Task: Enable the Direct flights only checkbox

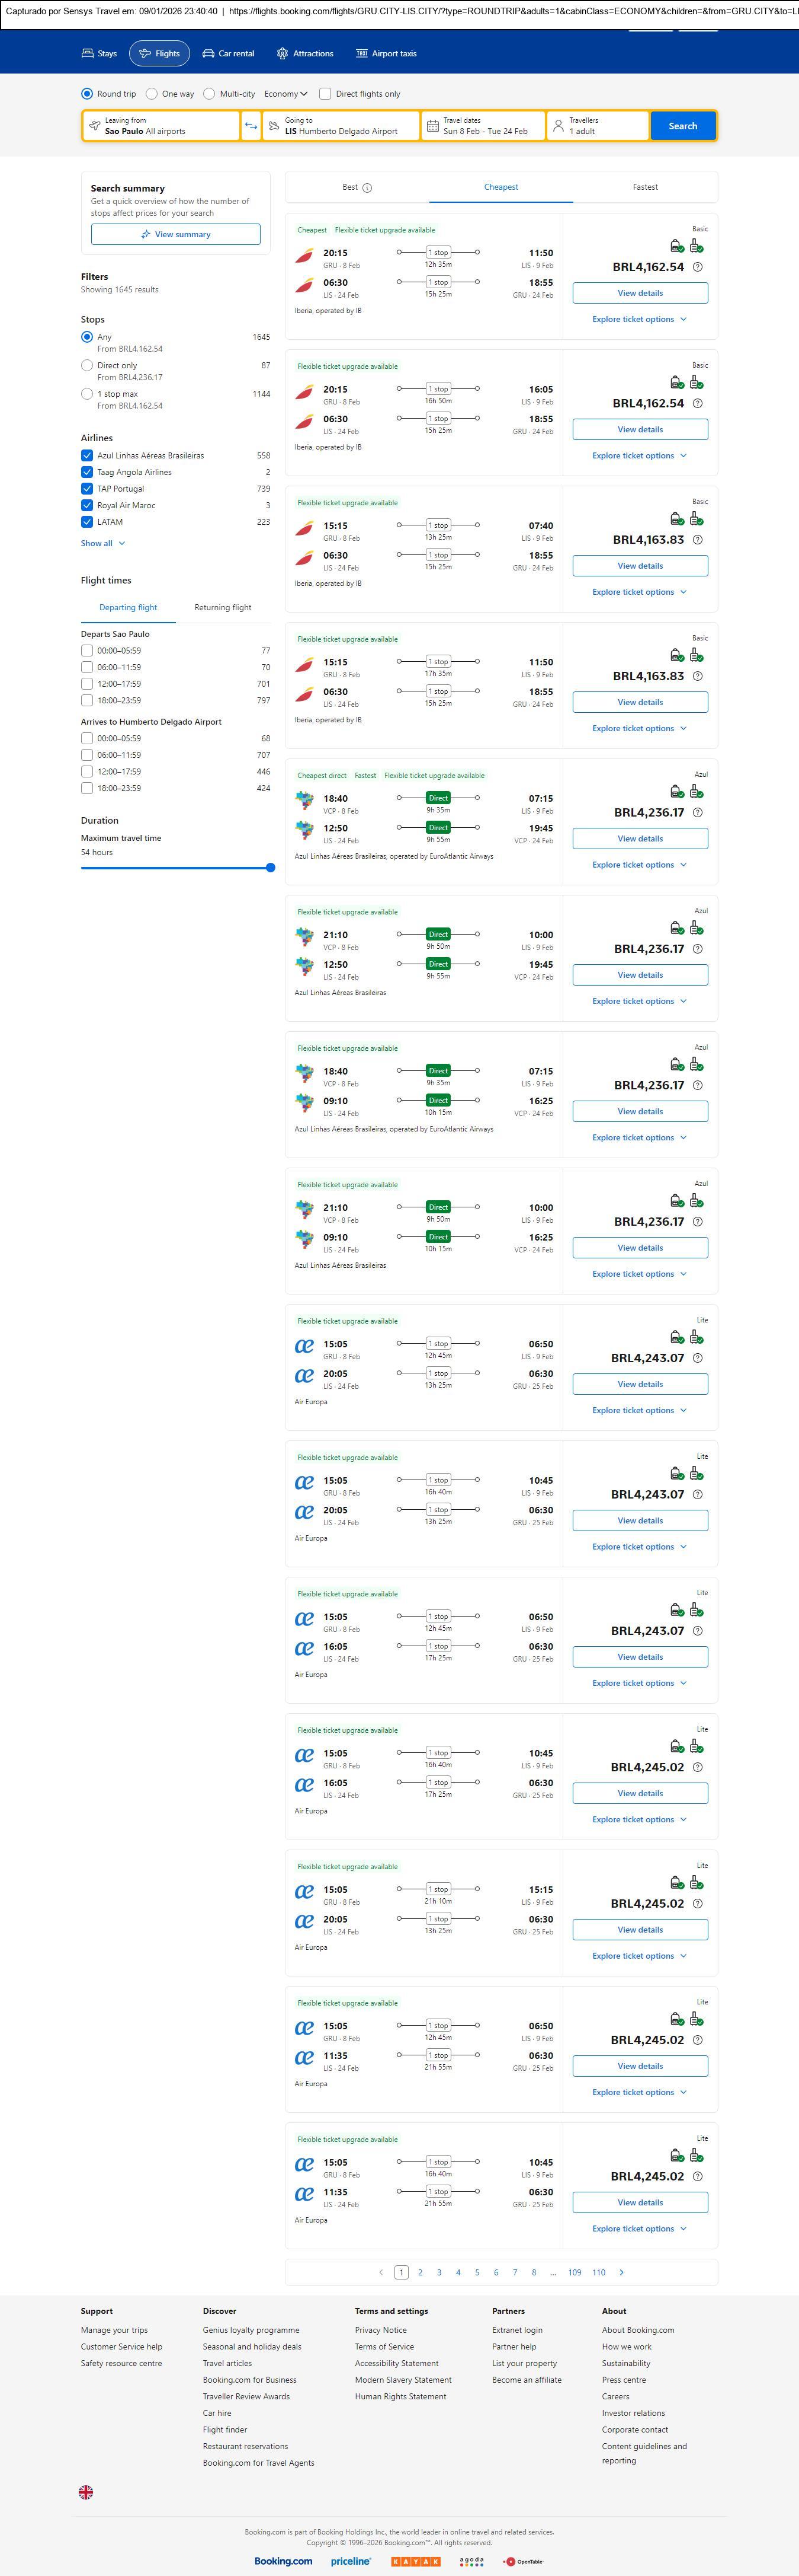Action: pyautogui.click(x=325, y=94)
